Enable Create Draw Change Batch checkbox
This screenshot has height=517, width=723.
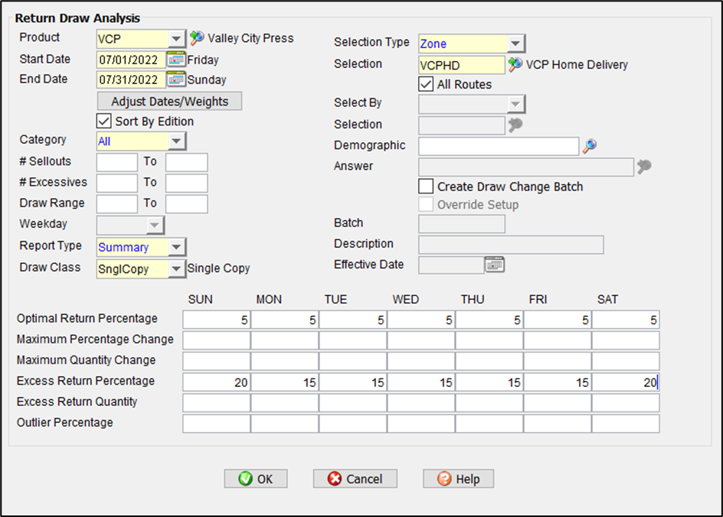426,187
